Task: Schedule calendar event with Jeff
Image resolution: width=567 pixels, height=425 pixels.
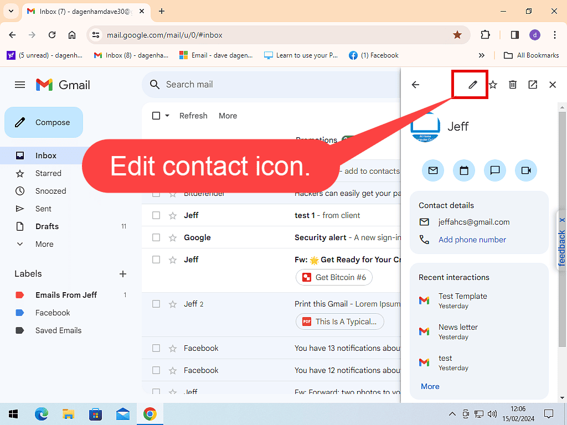Action: pyautogui.click(x=464, y=170)
